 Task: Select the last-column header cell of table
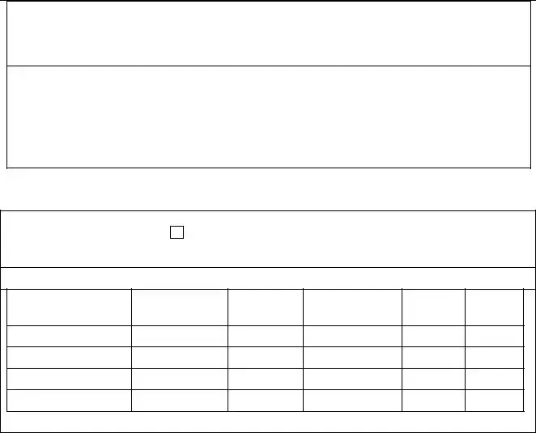494,308
